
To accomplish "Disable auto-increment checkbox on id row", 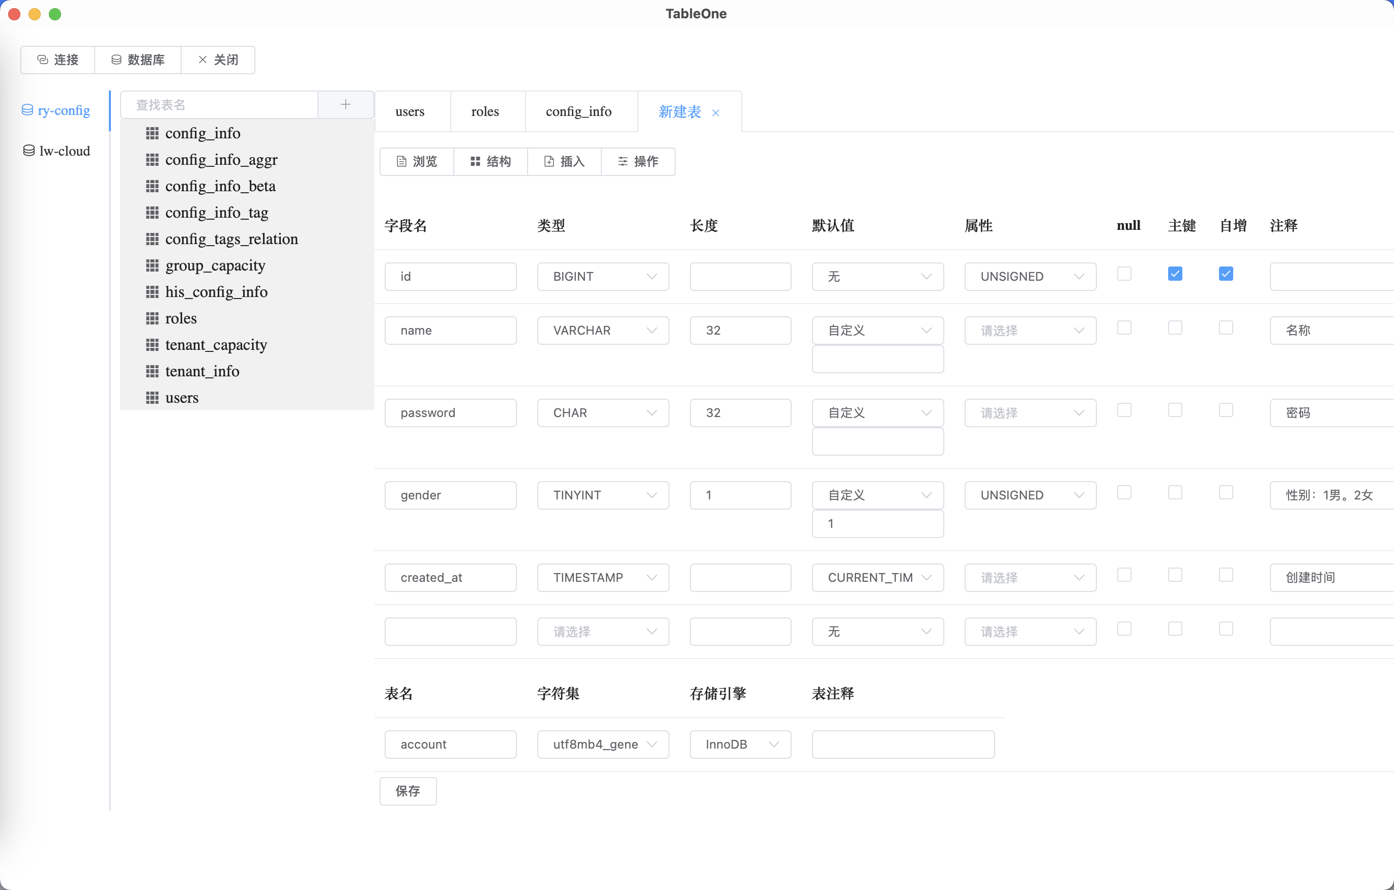I will point(1226,274).
